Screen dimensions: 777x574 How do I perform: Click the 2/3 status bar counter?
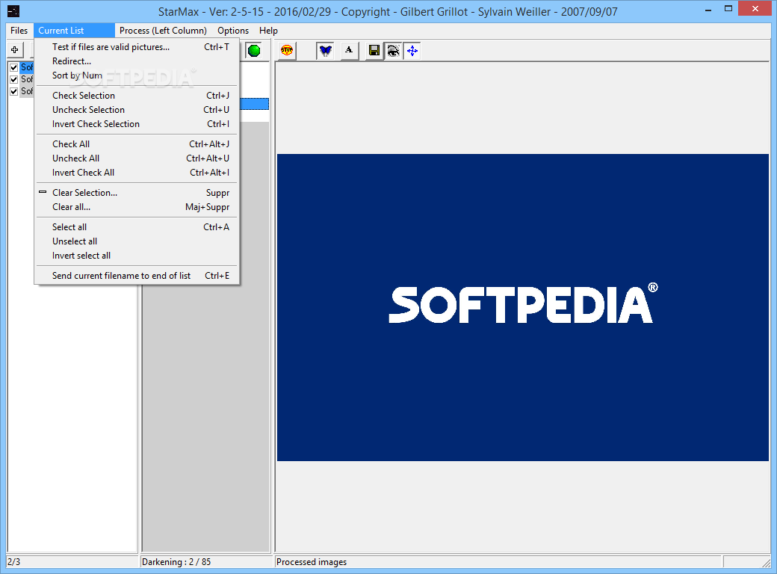tap(72, 561)
